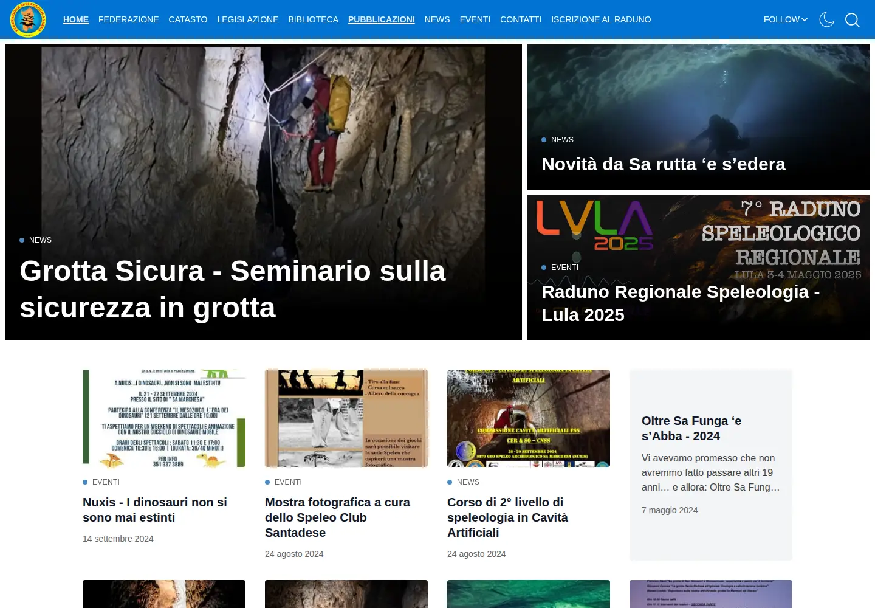Open Corso di 2° livello di speleologia title
The width and height of the screenshot is (875, 608).
(507, 517)
